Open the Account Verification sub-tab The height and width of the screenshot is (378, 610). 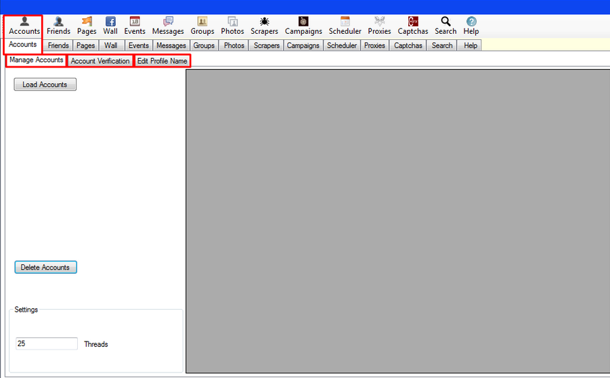tap(100, 61)
